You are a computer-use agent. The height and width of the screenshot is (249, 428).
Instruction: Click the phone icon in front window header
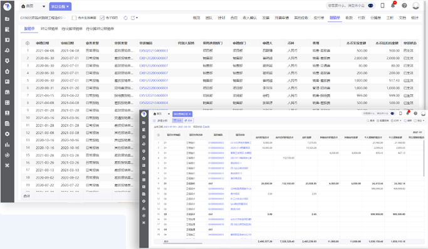[400, 114]
